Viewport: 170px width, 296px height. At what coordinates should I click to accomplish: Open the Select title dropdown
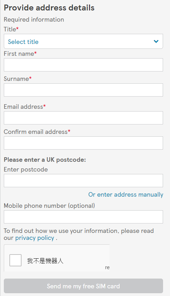(83, 41)
